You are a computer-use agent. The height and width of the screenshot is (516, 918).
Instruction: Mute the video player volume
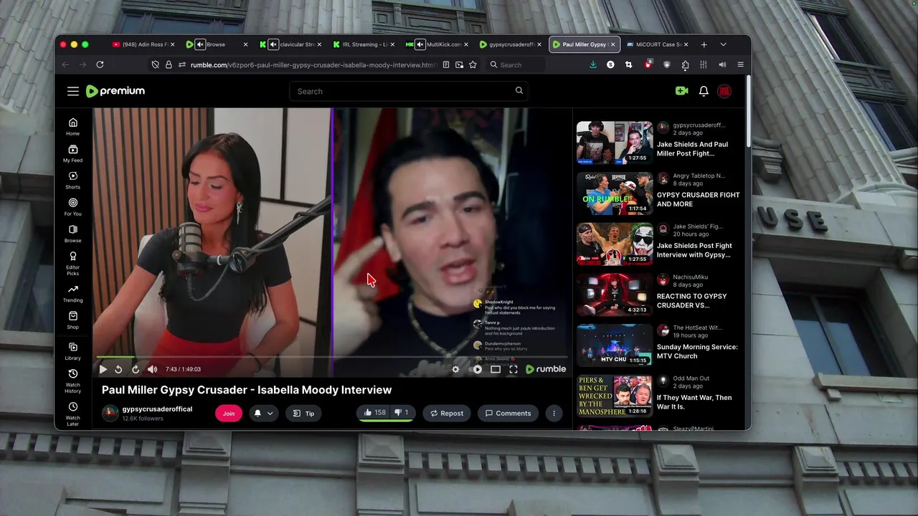pos(152,369)
